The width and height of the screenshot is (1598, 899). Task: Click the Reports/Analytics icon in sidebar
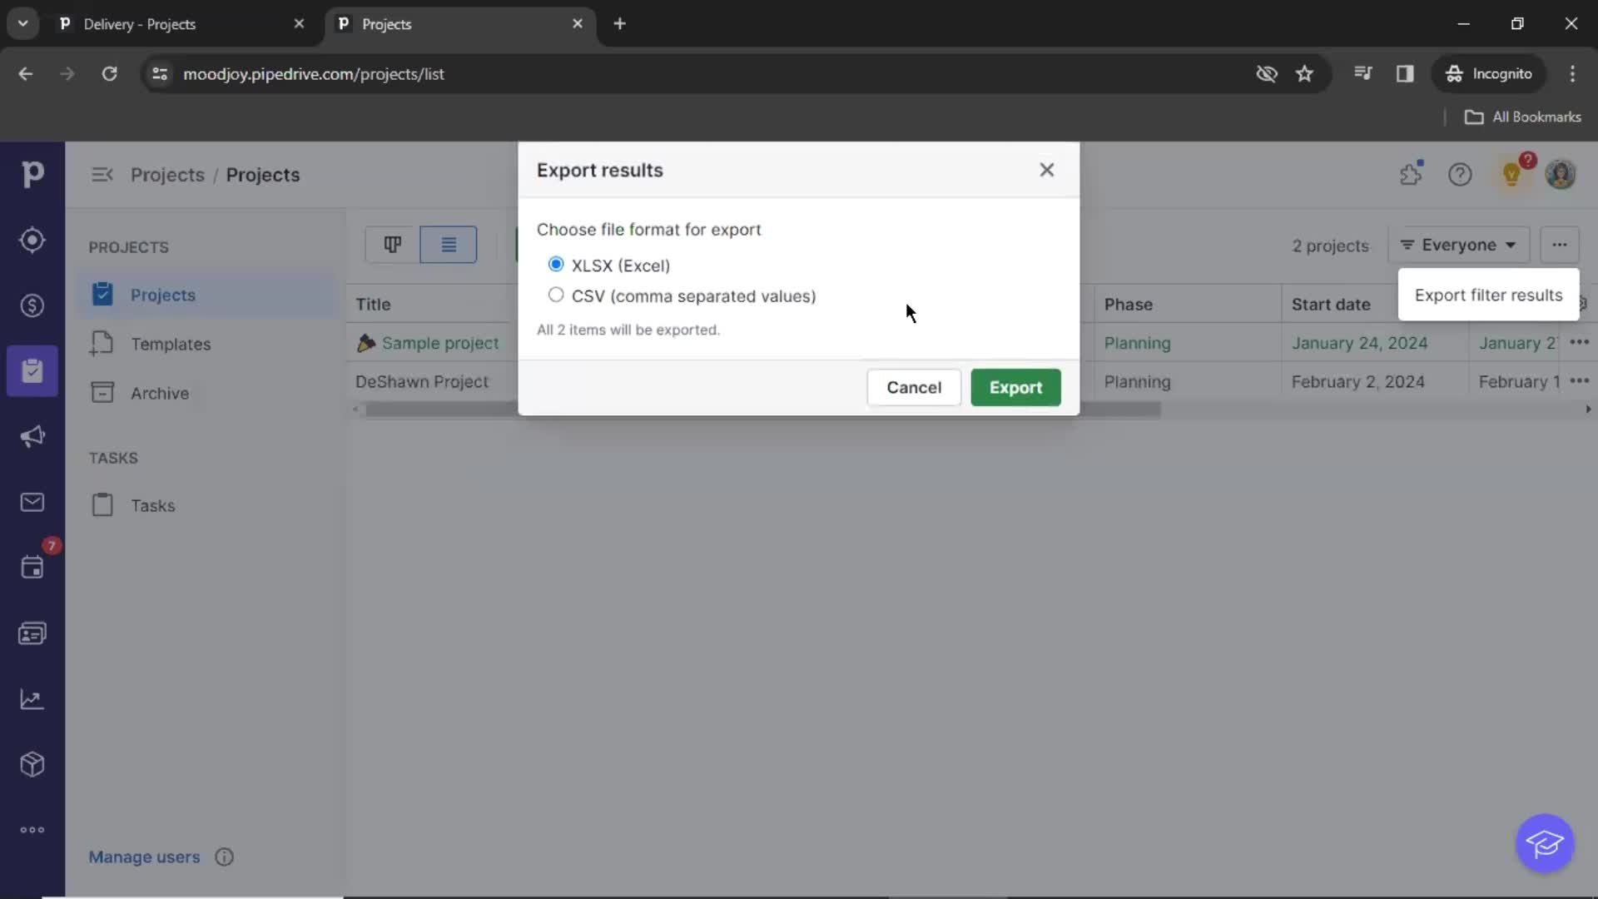[32, 698]
